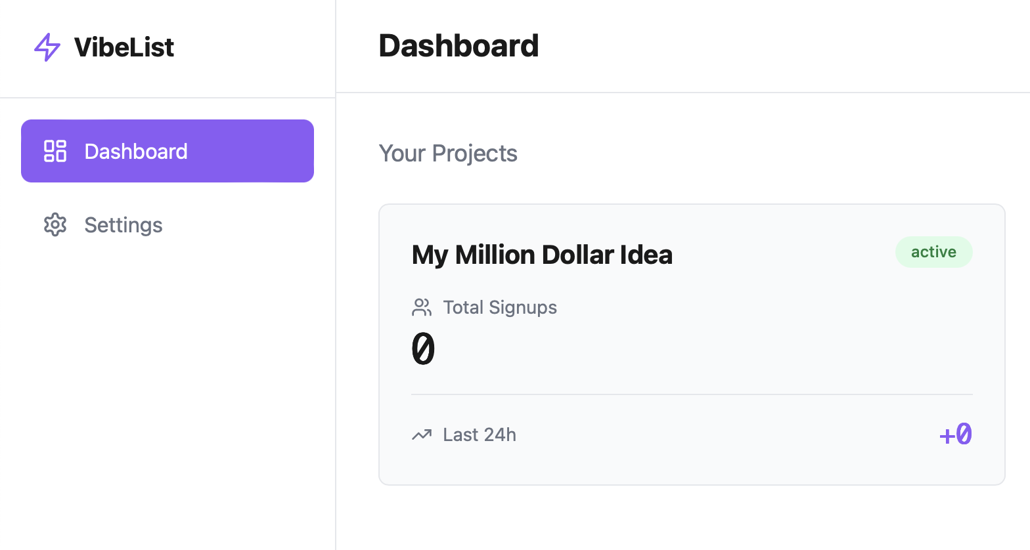Screen dimensions: 1030x550
Task: Click the people icon beside Total Signups
Action: 422,307
